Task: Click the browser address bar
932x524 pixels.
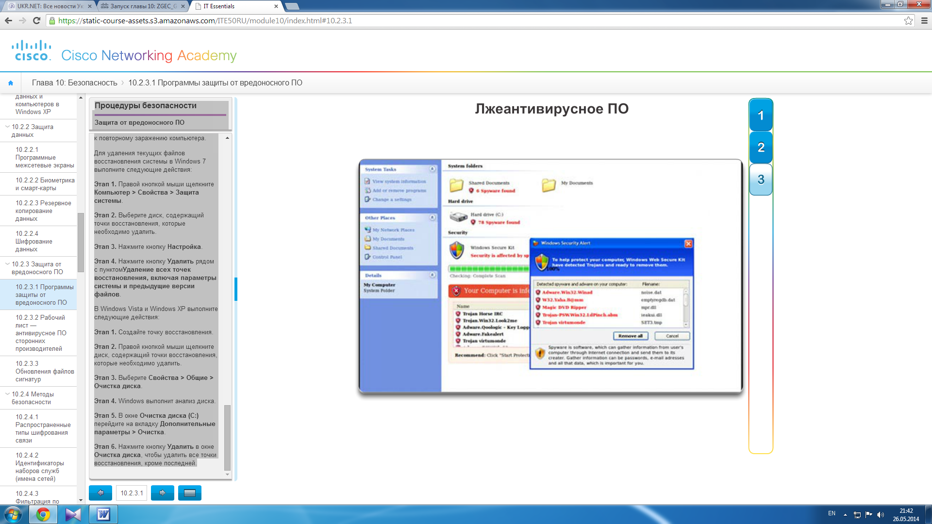Action: [x=476, y=20]
